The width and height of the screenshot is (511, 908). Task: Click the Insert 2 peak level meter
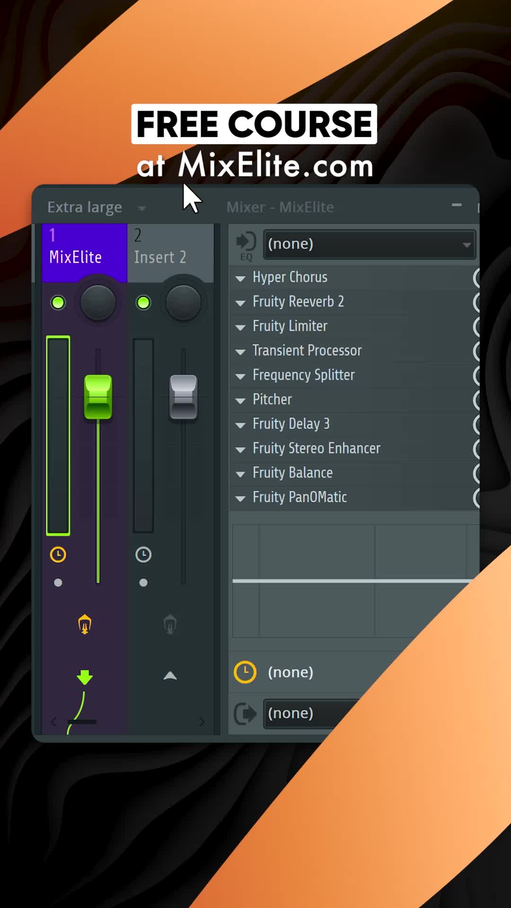click(x=143, y=436)
